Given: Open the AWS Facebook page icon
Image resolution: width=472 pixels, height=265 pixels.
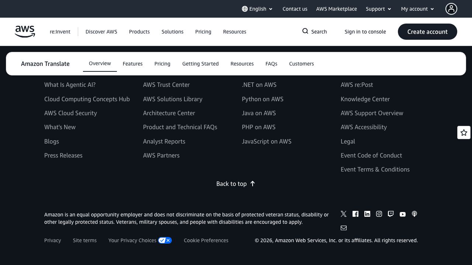Looking at the screenshot, I should click(355, 214).
